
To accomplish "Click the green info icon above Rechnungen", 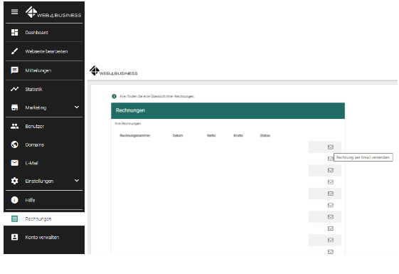I will click(114, 96).
